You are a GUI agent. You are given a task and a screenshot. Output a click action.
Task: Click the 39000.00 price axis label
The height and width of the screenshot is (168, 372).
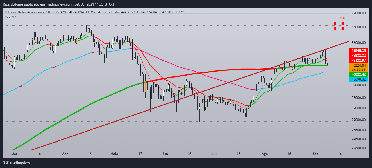pos(358,85)
